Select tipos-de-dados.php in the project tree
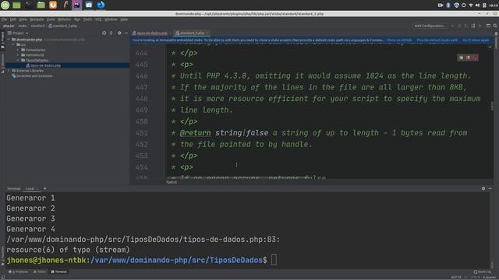Viewport: 499px width, 280px height. [x=45, y=65]
